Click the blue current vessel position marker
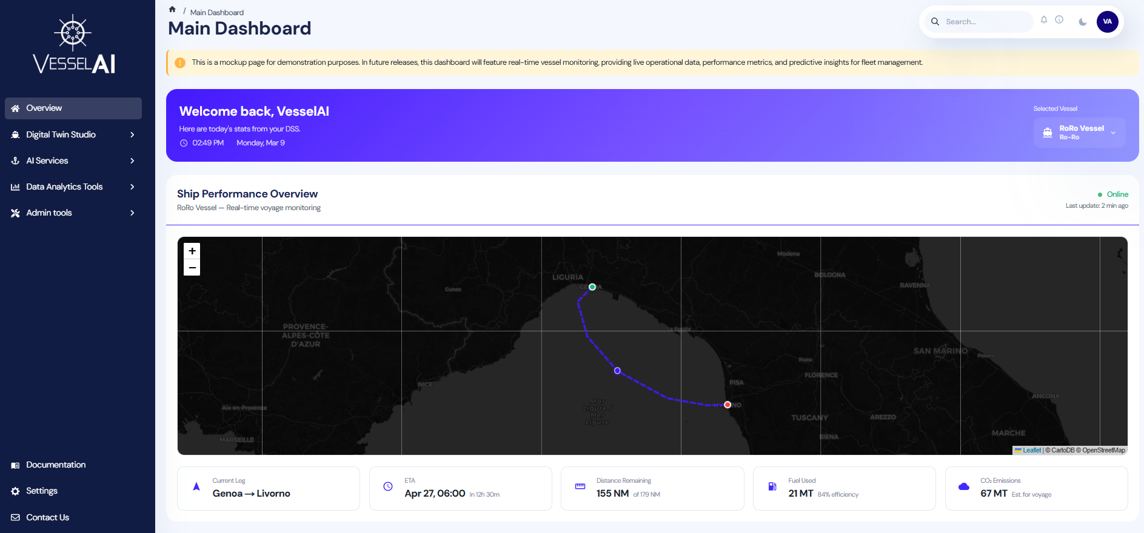The height and width of the screenshot is (533, 1144). click(617, 371)
